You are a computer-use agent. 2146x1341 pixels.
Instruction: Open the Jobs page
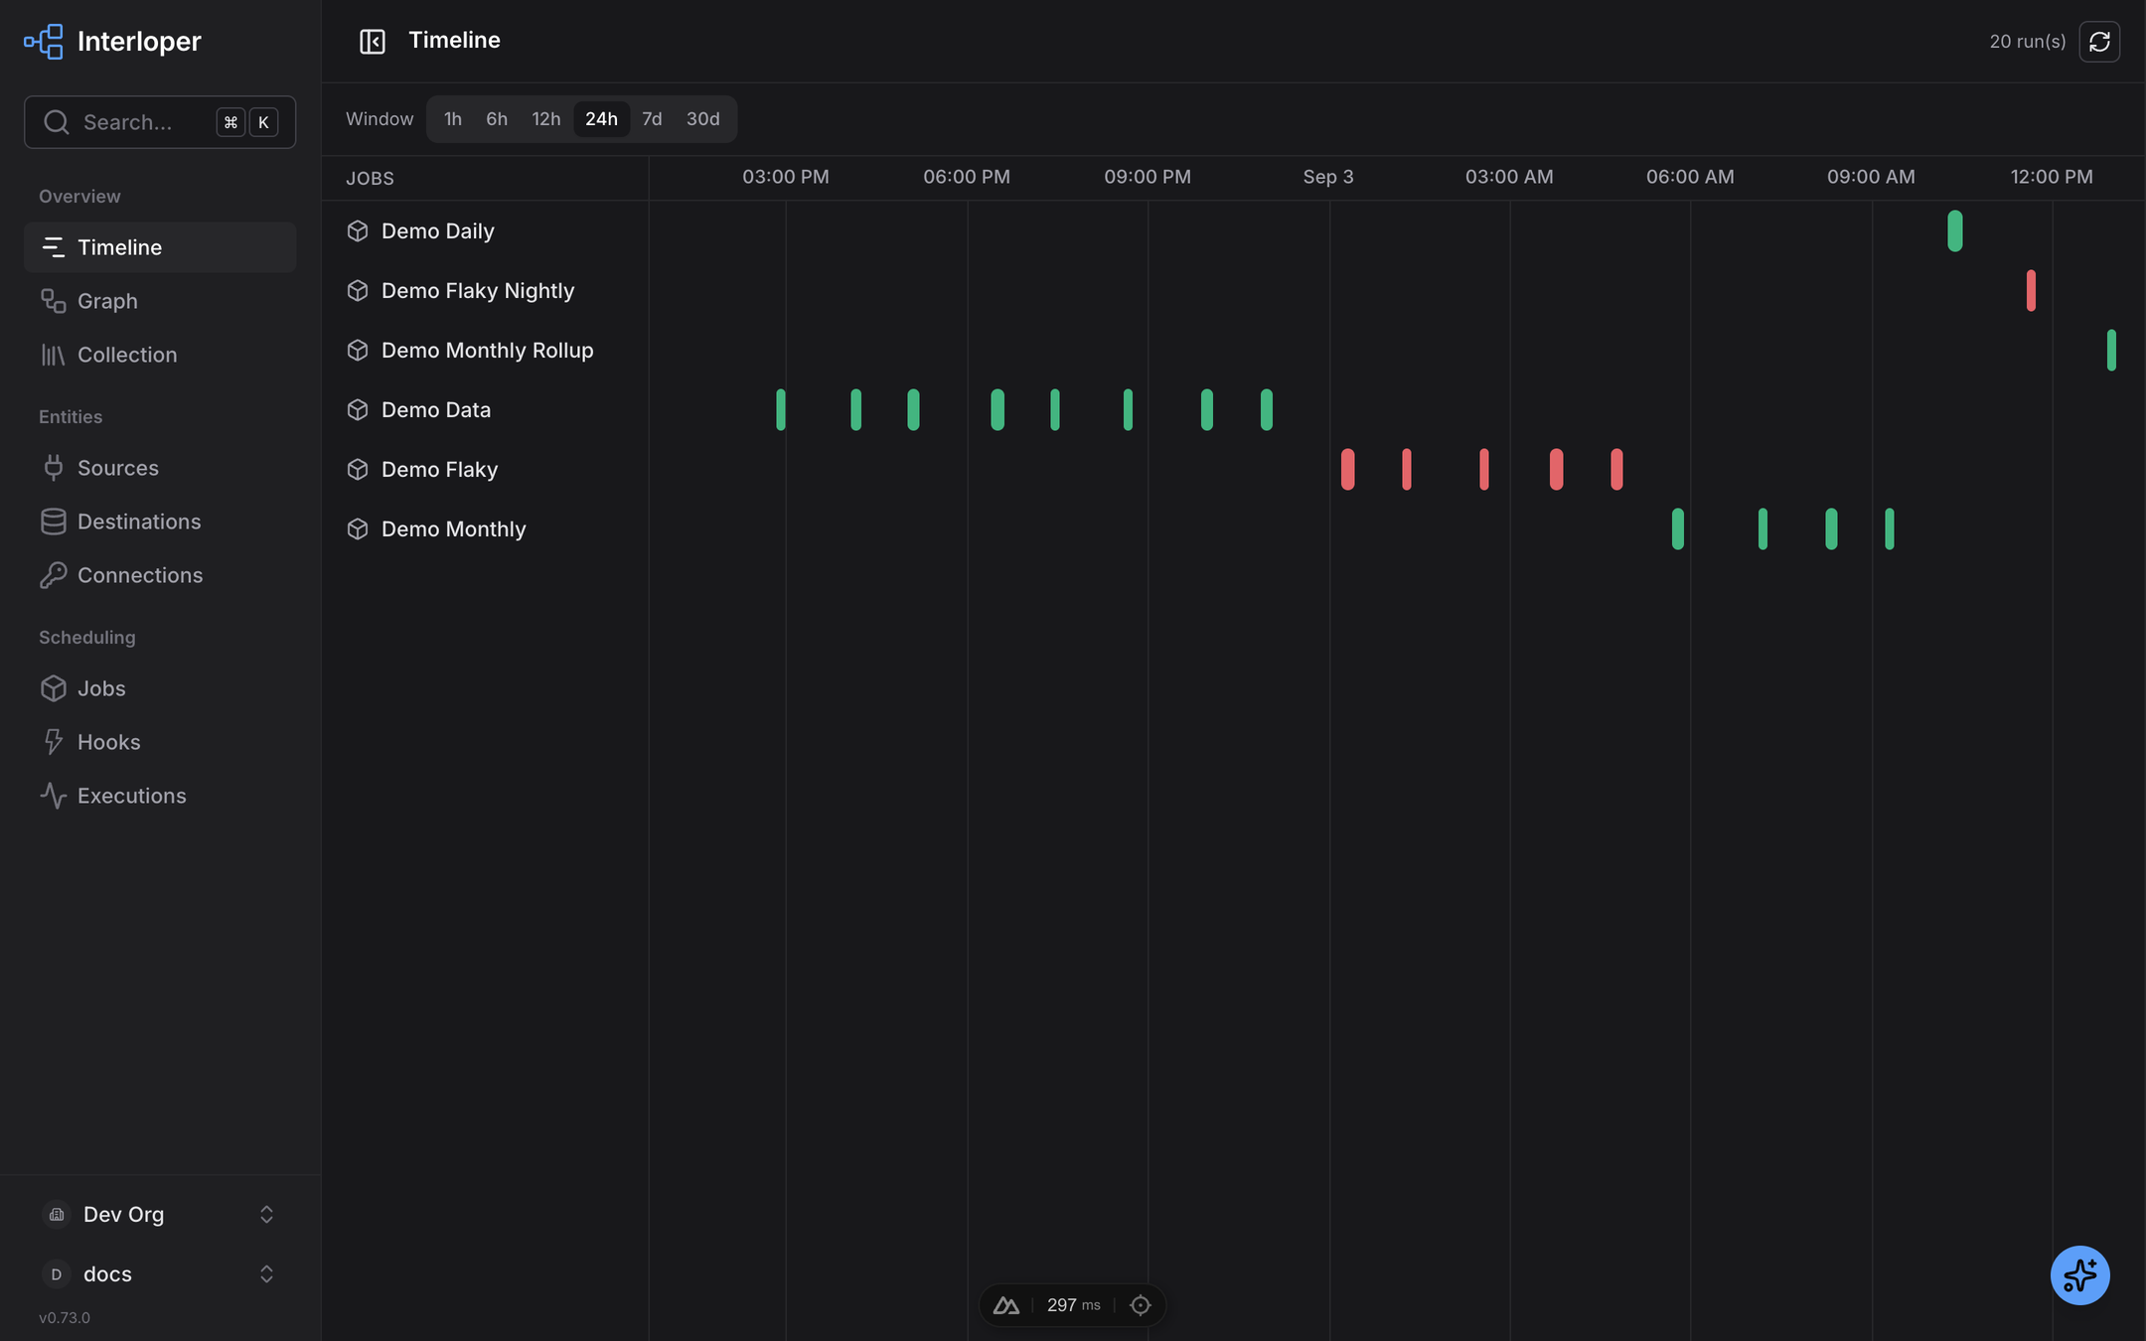click(x=160, y=688)
